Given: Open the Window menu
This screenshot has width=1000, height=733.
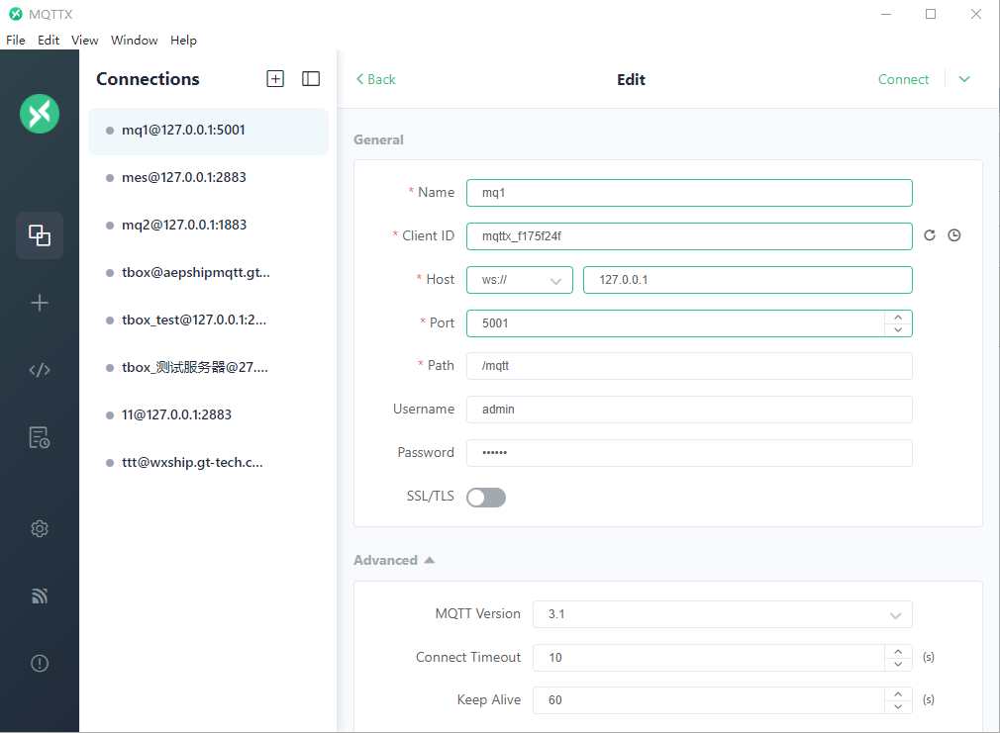Looking at the screenshot, I should (x=134, y=41).
